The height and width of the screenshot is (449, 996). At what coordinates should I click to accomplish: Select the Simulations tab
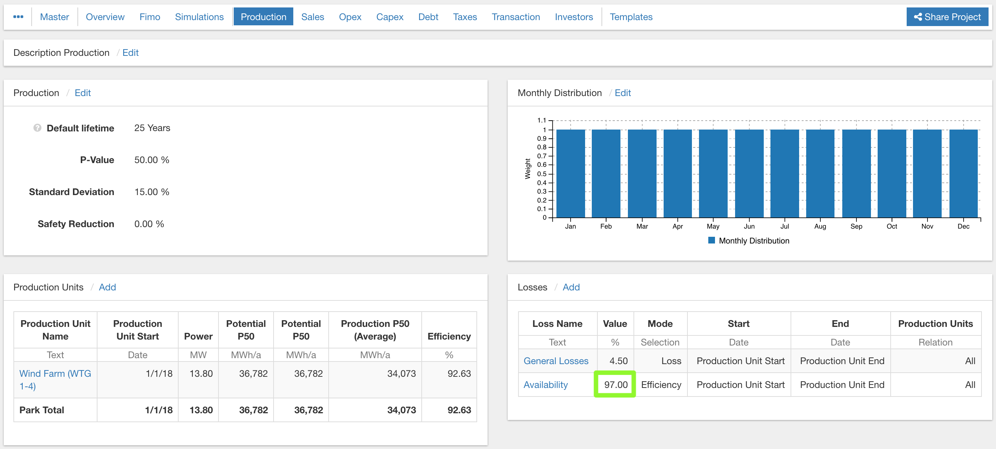pyautogui.click(x=199, y=17)
